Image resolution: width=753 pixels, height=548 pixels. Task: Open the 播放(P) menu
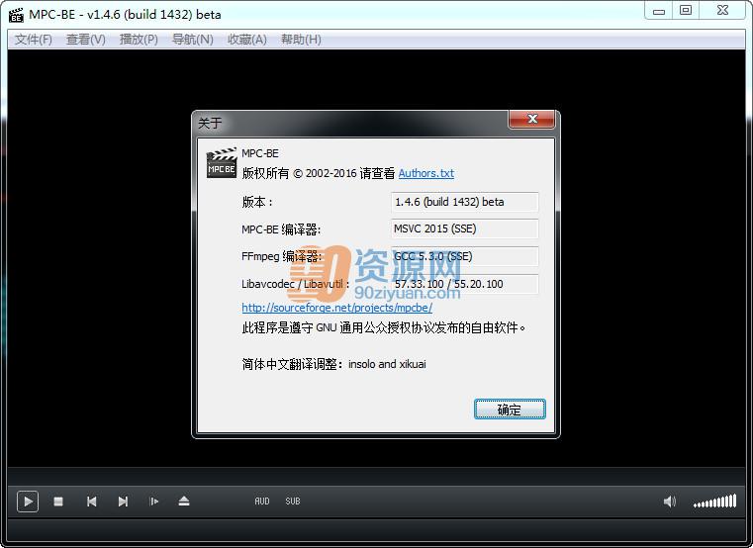tap(139, 40)
